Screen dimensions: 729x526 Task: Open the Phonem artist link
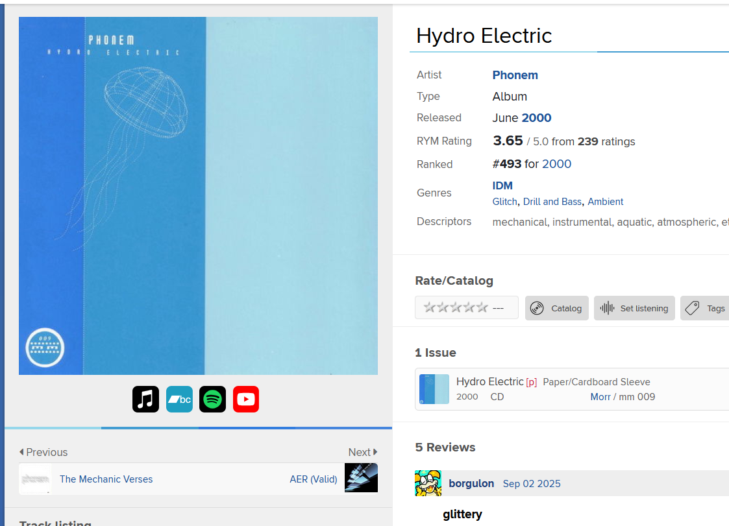[x=515, y=75]
